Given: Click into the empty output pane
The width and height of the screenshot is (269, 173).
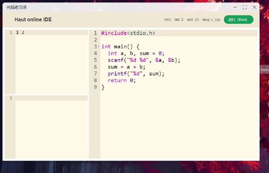Looking at the screenshot, I should coord(51,127).
